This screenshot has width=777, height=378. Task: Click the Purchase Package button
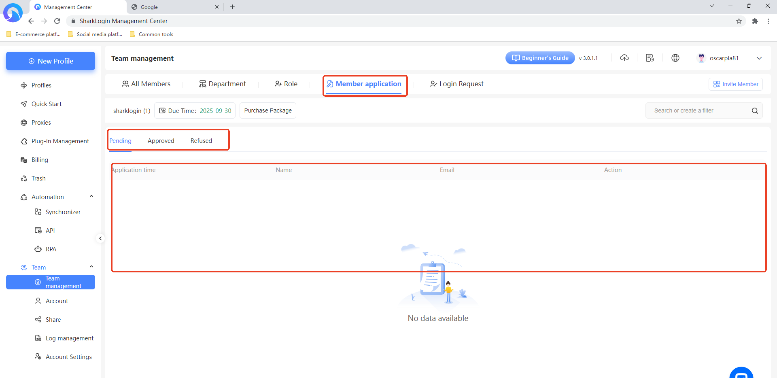click(268, 111)
